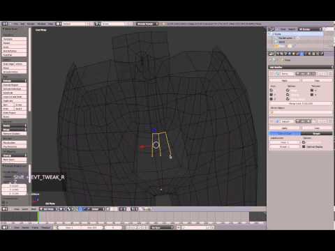Enable the Optimal Display checkbox
This screenshot has width=335, height=251.
click(x=304, y=146)
